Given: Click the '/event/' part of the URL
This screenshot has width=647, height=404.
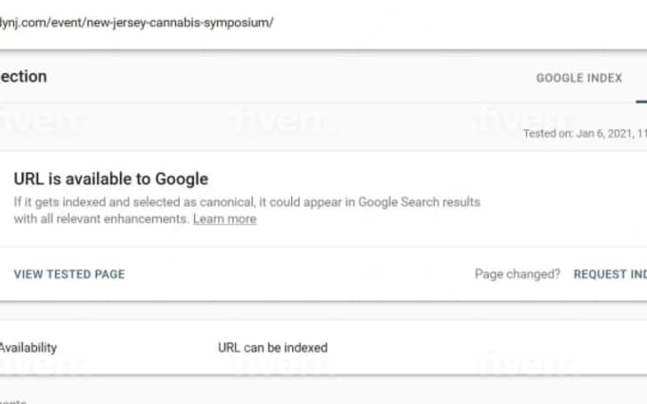Looking at the screenshot, I should pyautogui.click(x=69, y=23).
